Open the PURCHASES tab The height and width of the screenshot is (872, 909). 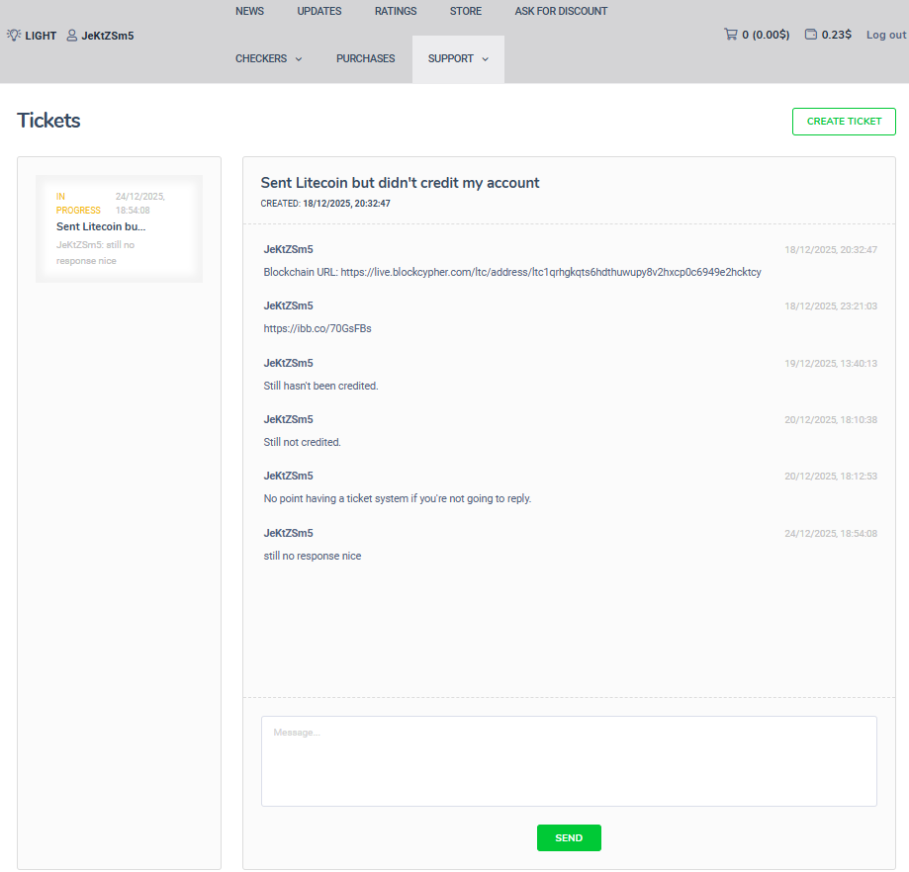(x=365, y=59)
